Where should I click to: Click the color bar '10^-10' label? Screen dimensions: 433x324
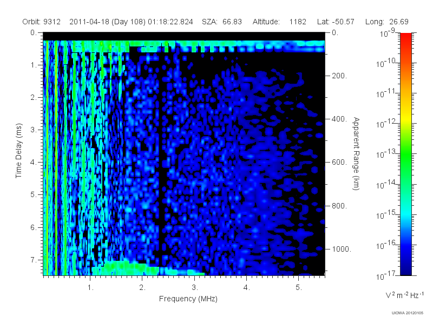[x=386, y=63]
